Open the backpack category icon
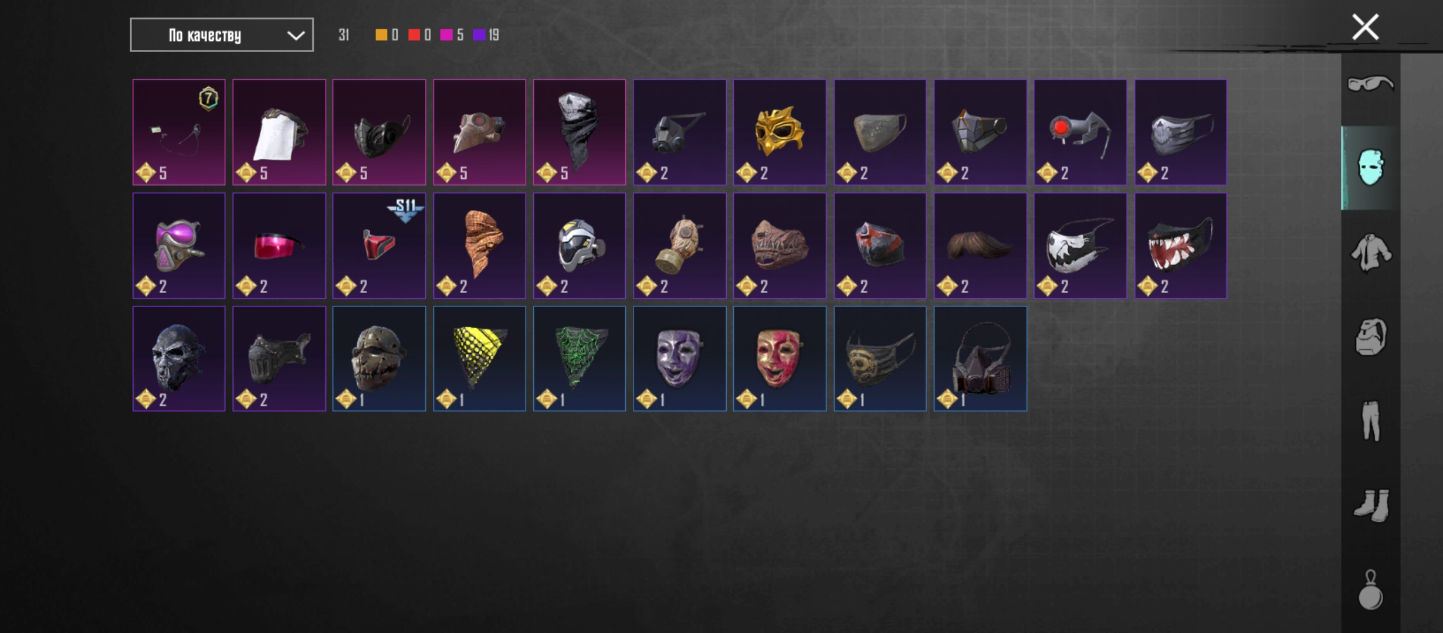Screen dimensions: 1443x633 (x=1371, y=337)
